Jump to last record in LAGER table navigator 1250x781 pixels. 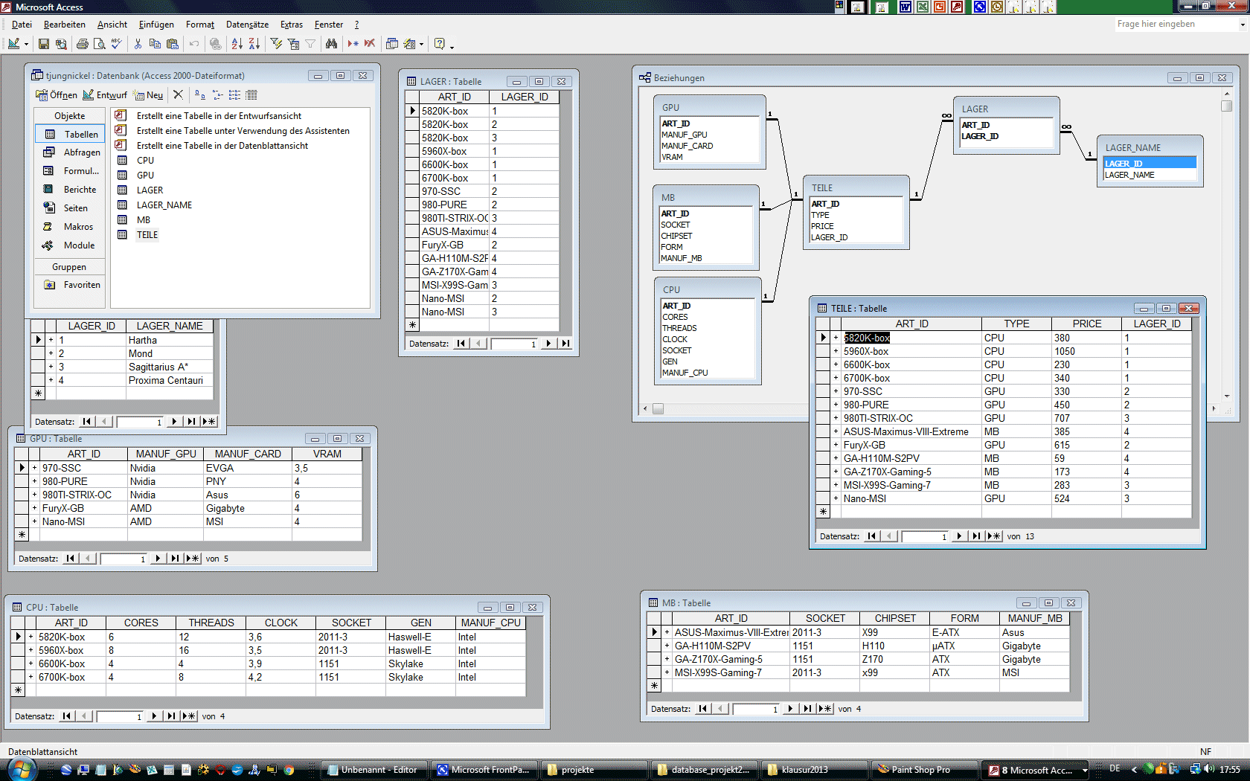565,344
